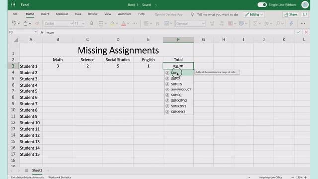318x179 pixels.
Task: Click inside the formula bar
Action: click(169, 32)
